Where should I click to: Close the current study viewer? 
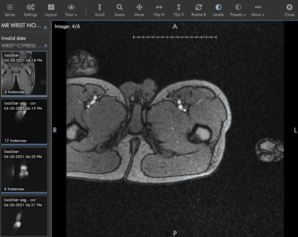click(289, 10)
